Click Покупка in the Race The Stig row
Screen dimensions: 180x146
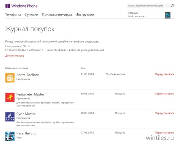click(120, 133)
